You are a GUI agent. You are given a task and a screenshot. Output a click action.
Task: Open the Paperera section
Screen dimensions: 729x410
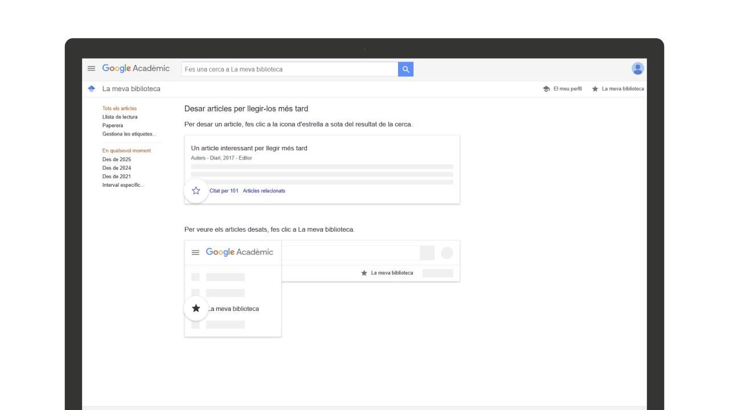pos(113,125)
